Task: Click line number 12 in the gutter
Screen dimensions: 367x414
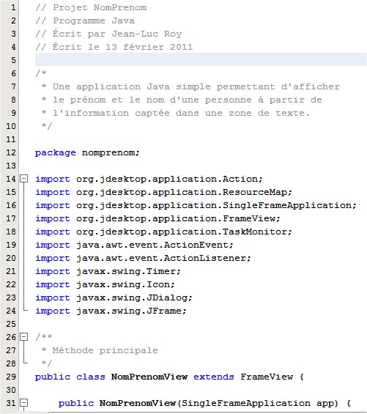Action: click(11, 152)
